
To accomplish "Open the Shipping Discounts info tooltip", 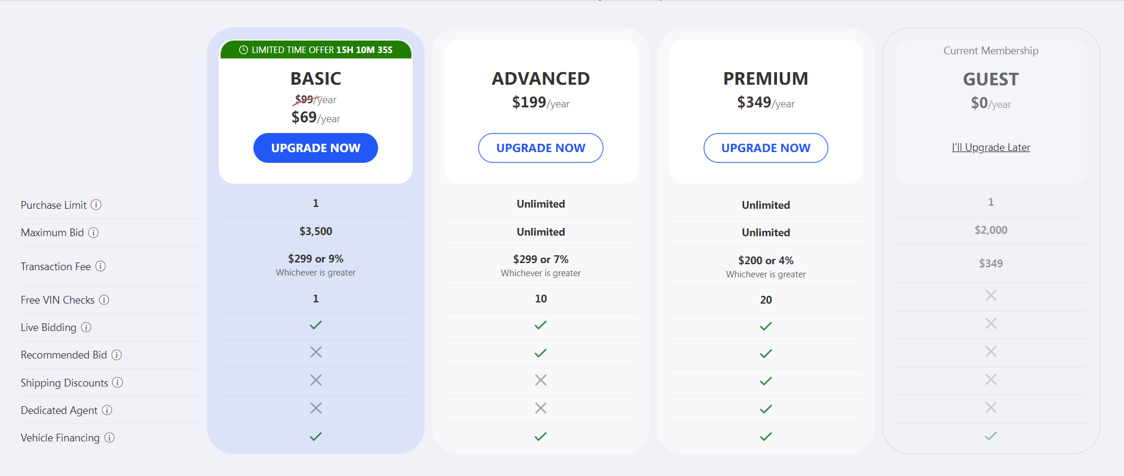I will (118, 383).
